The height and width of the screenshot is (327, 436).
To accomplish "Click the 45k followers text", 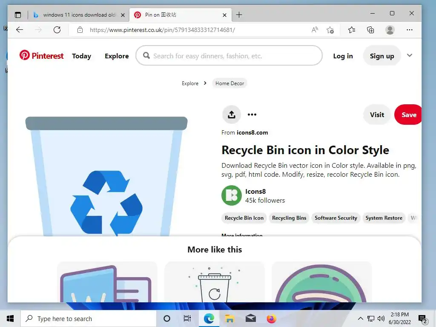I will coord(265,201).
